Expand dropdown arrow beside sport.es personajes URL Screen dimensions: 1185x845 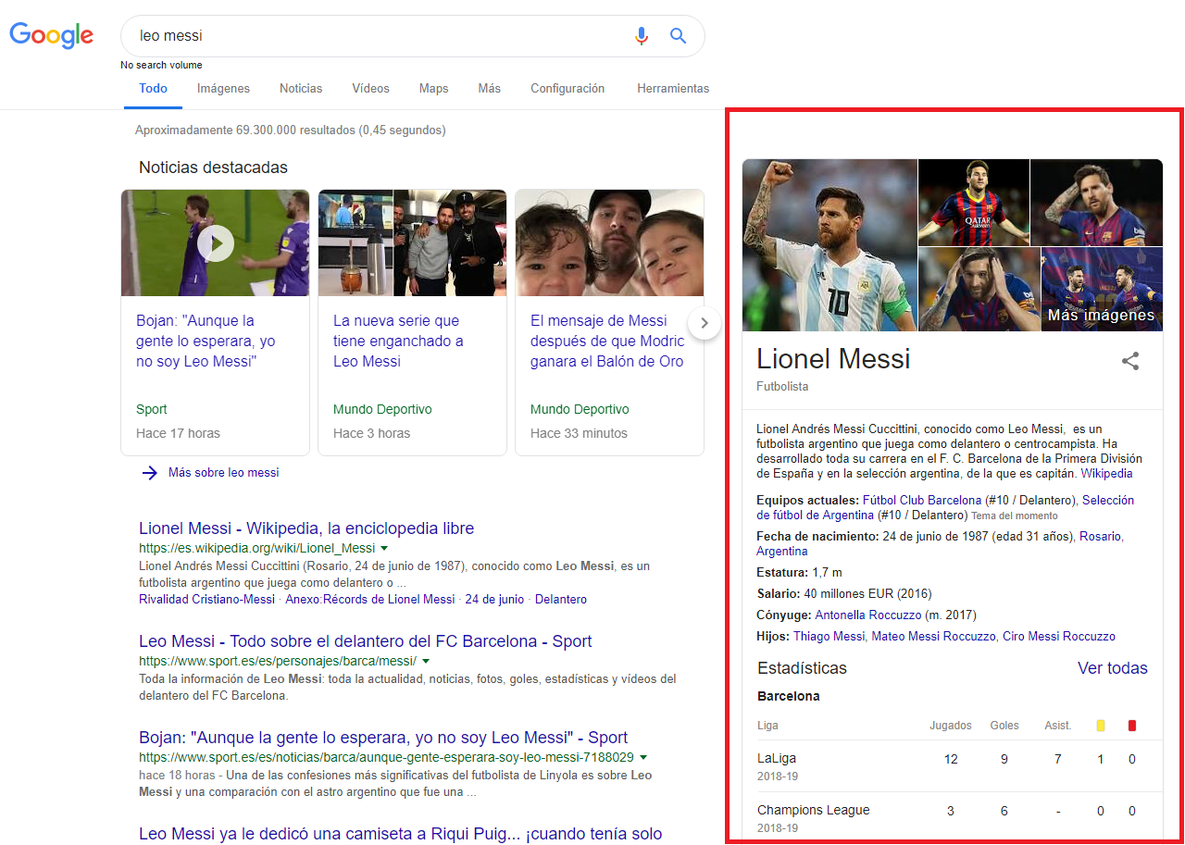(426, 661)
